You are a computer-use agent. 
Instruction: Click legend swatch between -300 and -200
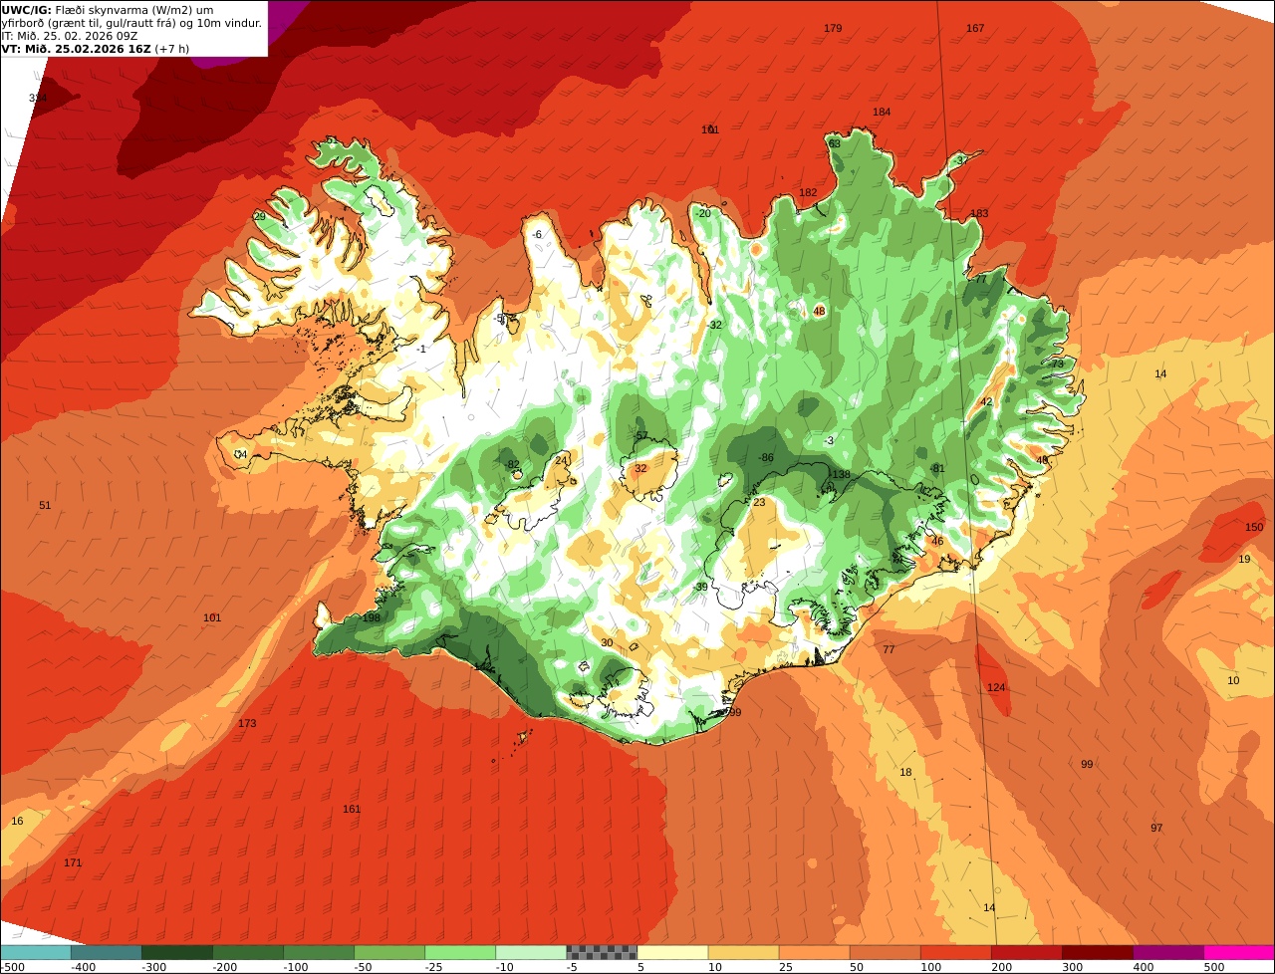click(x=177, y=952)
